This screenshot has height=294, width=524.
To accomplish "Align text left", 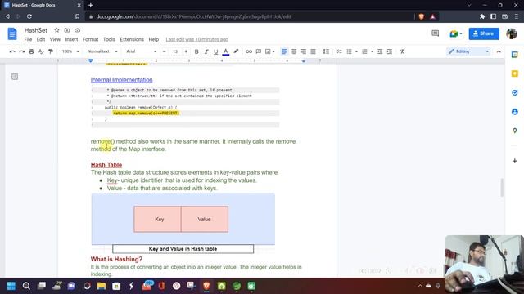I will coord(284,51).
